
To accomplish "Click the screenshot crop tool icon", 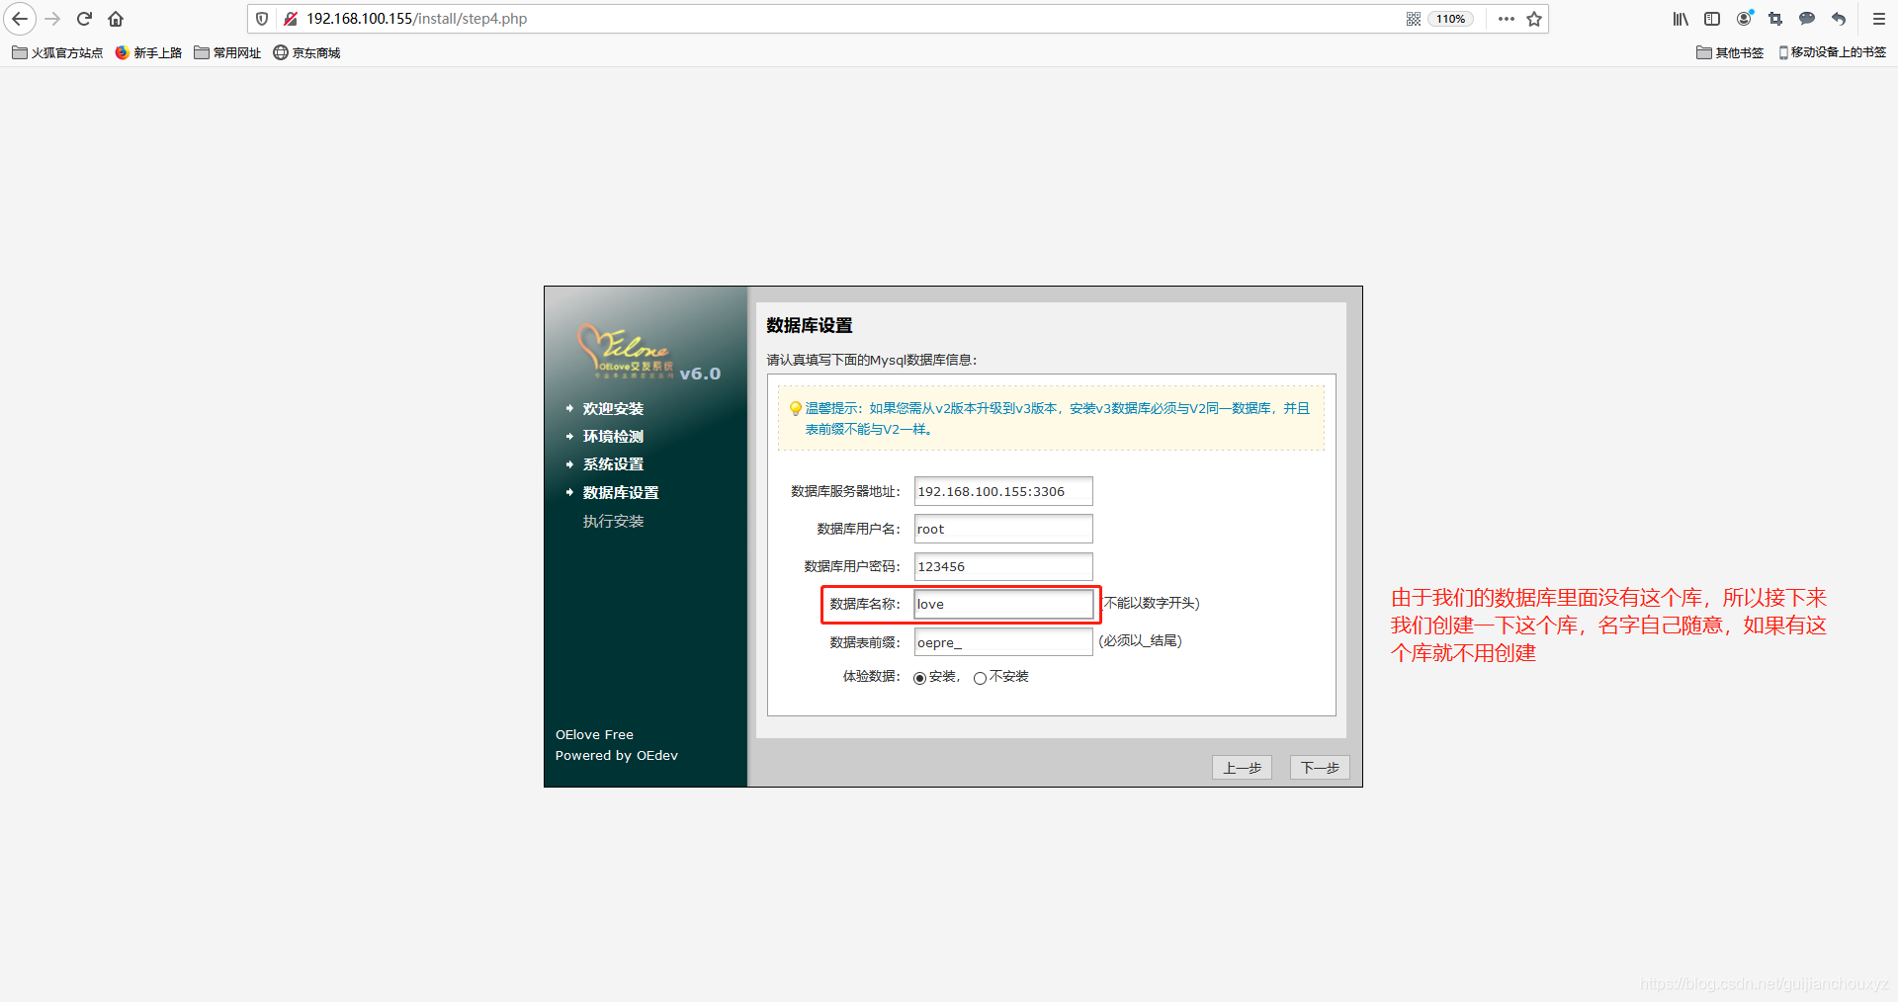I will [x=1775, y=19].
